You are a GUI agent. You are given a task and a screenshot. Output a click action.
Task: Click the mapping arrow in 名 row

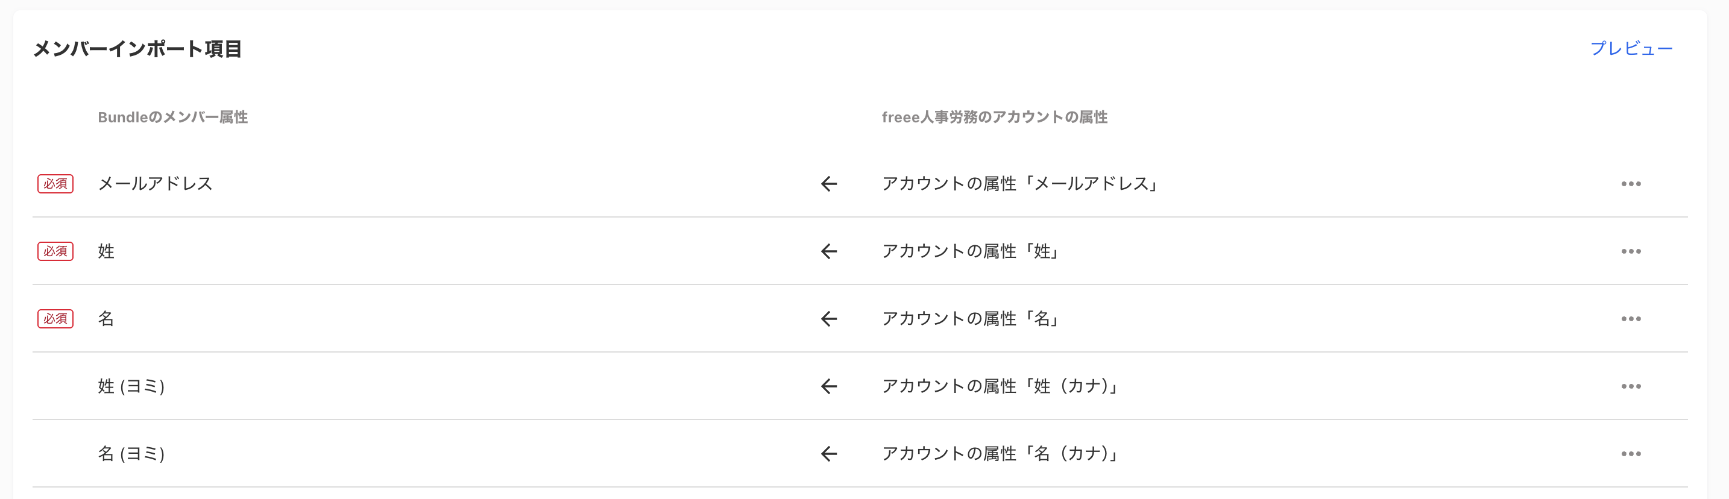coord(829,319)
